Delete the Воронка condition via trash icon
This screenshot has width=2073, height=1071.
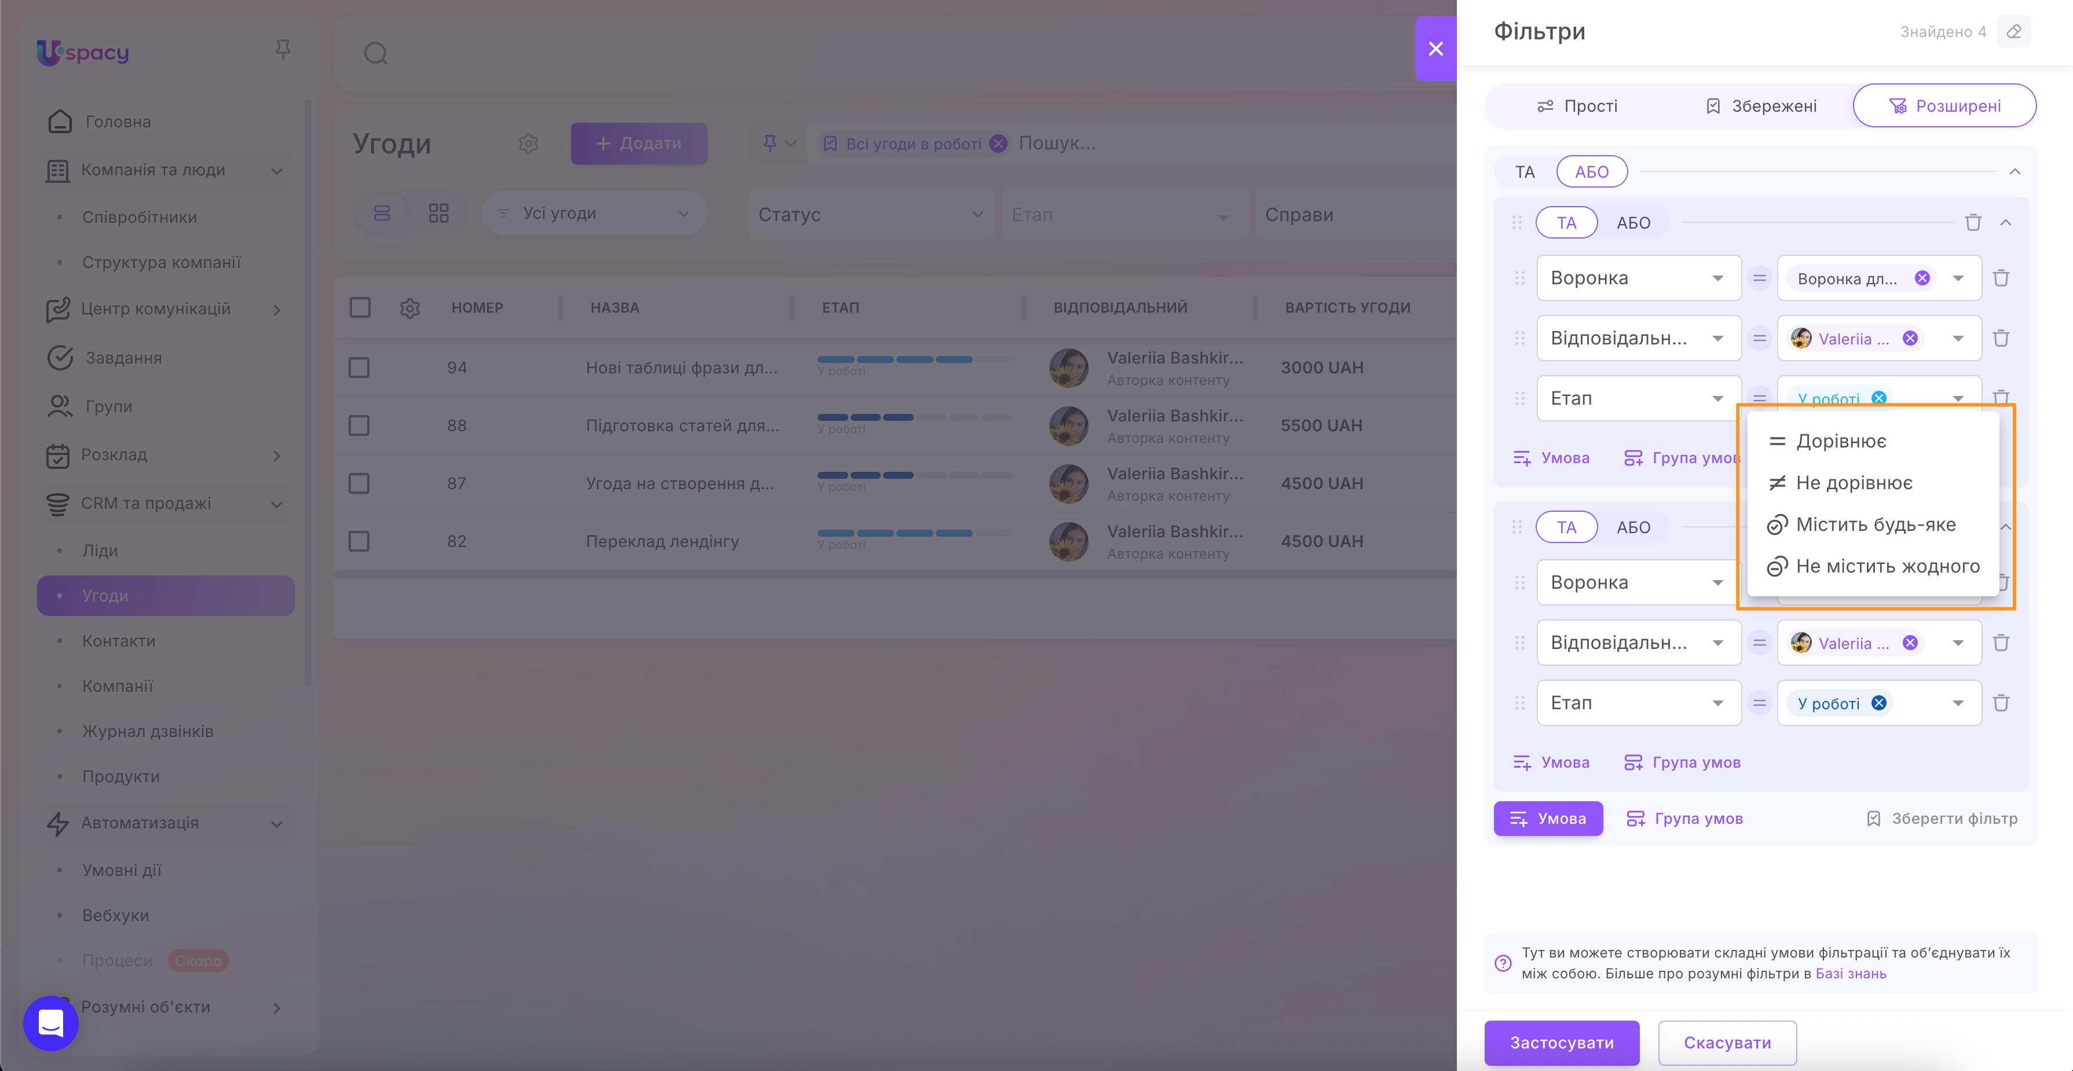[x=2001, y=278]
